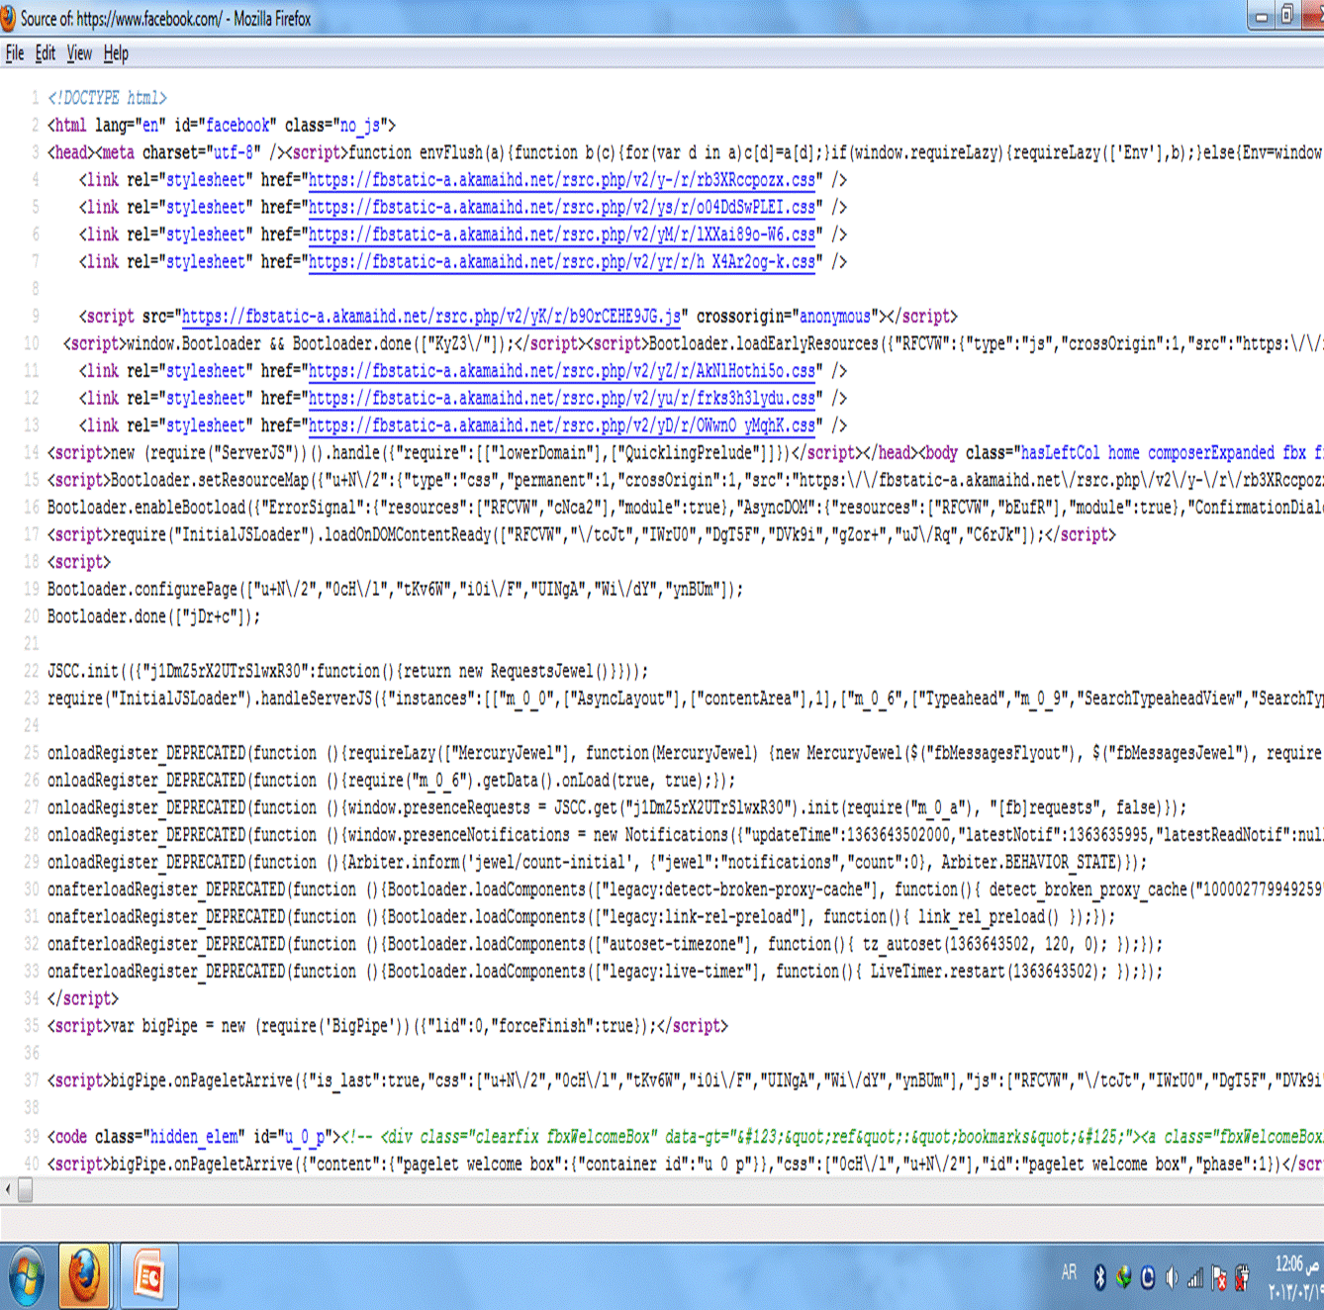The height and width of the screenshot is (1310, 1324).
Task: Open the View menu
Action: 79,53
